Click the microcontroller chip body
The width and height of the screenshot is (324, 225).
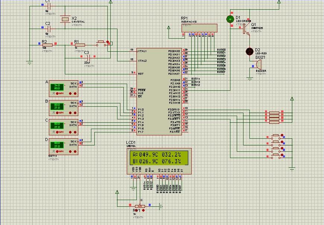[x=158, y=91]
